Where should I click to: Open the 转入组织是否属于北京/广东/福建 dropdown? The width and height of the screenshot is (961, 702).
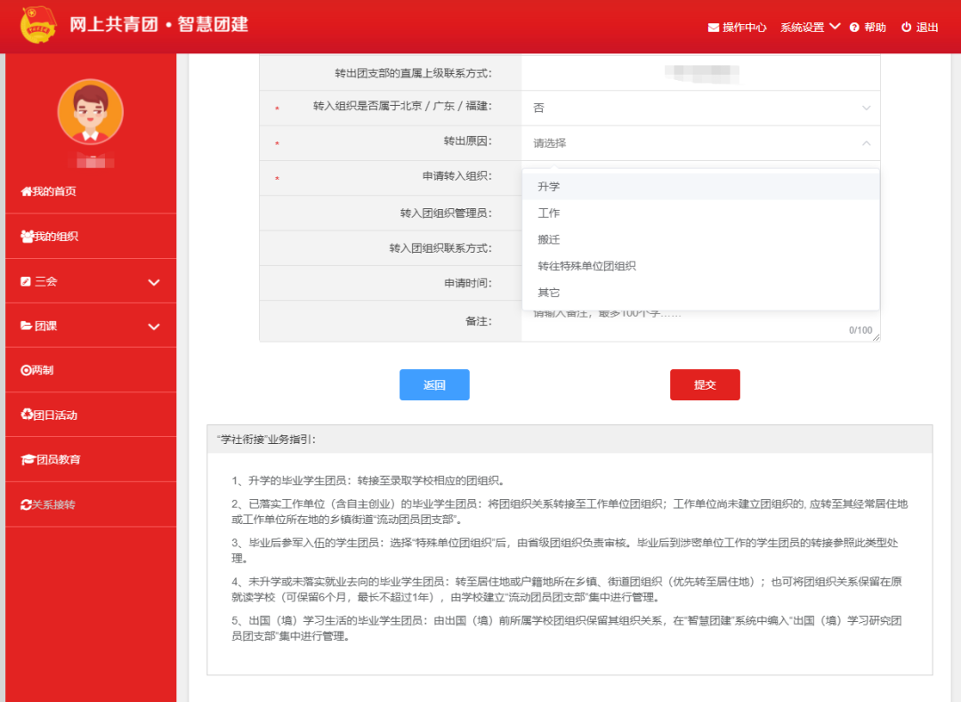[699, 107]
